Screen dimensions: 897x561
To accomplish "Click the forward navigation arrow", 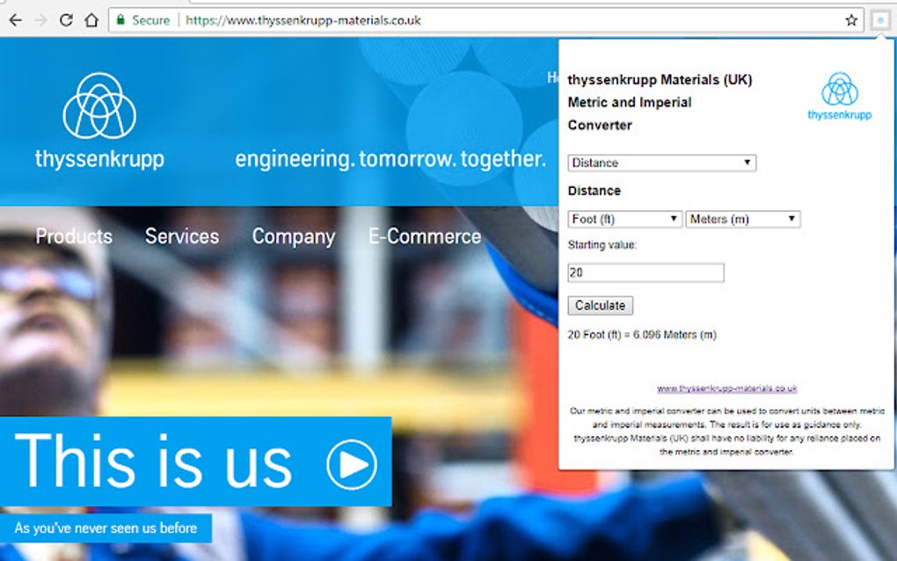I will tap(41, 19).
